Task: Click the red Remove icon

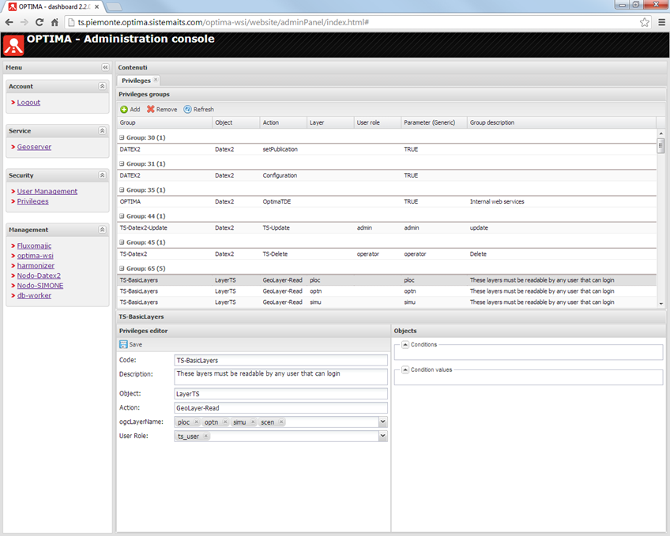Action: click(x=151, y=110)
